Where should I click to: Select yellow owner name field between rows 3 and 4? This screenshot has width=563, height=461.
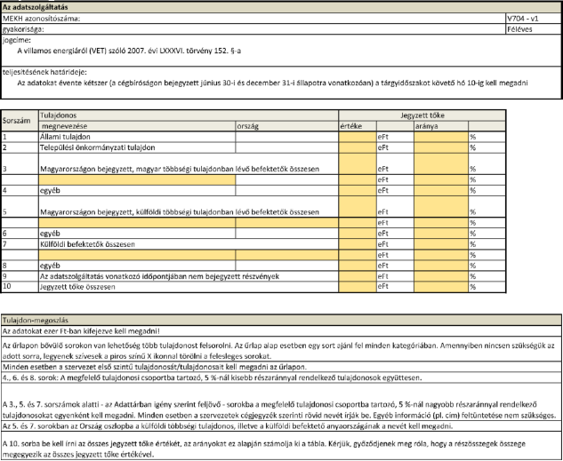[137, 180]
